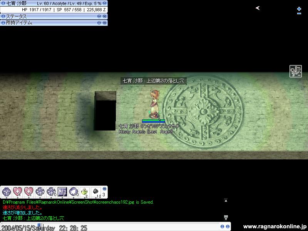
Task: Open arrow below gray stone slot
Action: [96, 198]
